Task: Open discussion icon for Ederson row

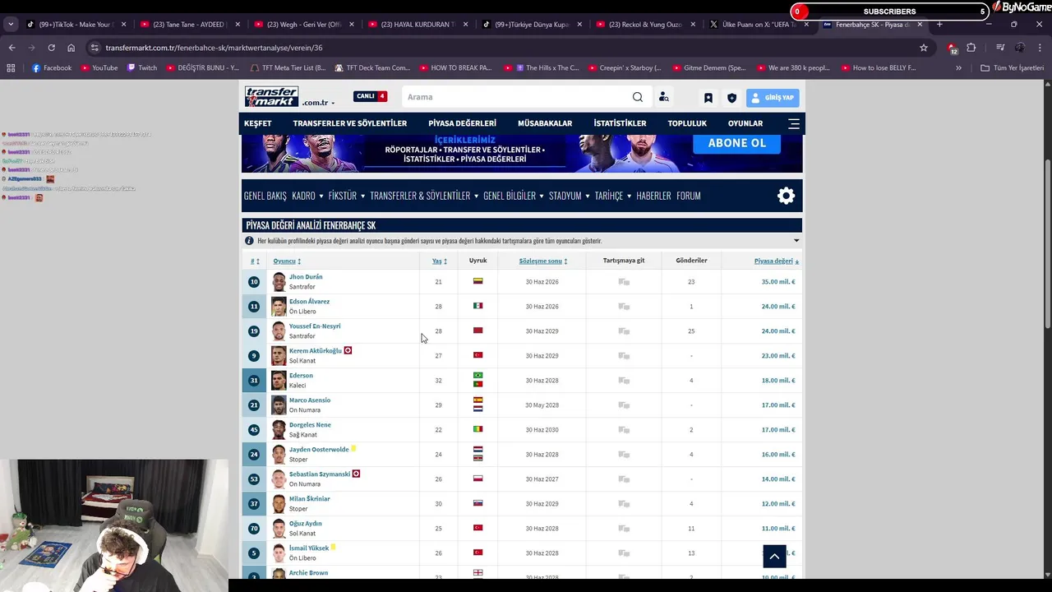Action: pyautogui.click(x=624, y=381)
